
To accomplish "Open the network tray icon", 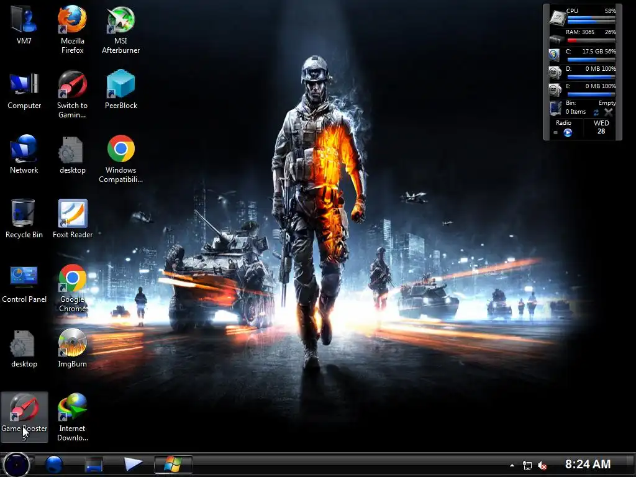I will point(527,465).
